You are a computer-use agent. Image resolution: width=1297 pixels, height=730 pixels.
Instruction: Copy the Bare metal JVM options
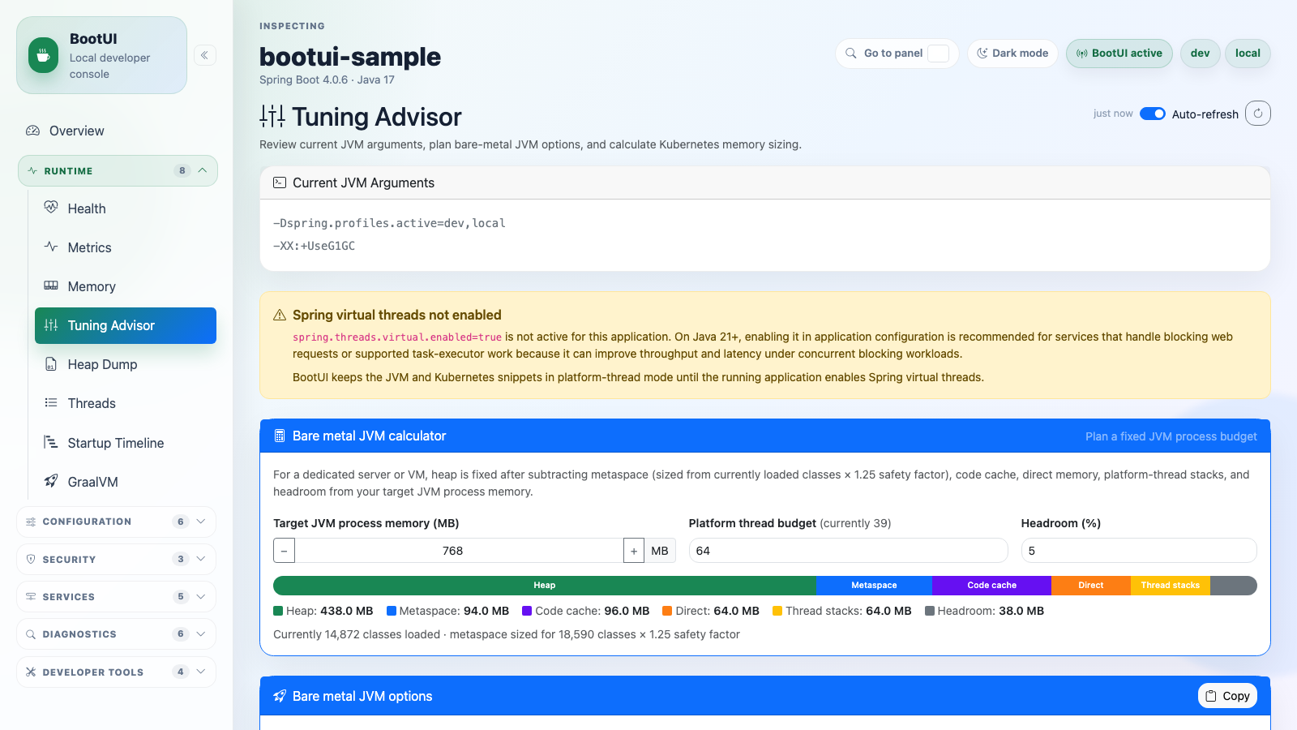point(1227,696)
